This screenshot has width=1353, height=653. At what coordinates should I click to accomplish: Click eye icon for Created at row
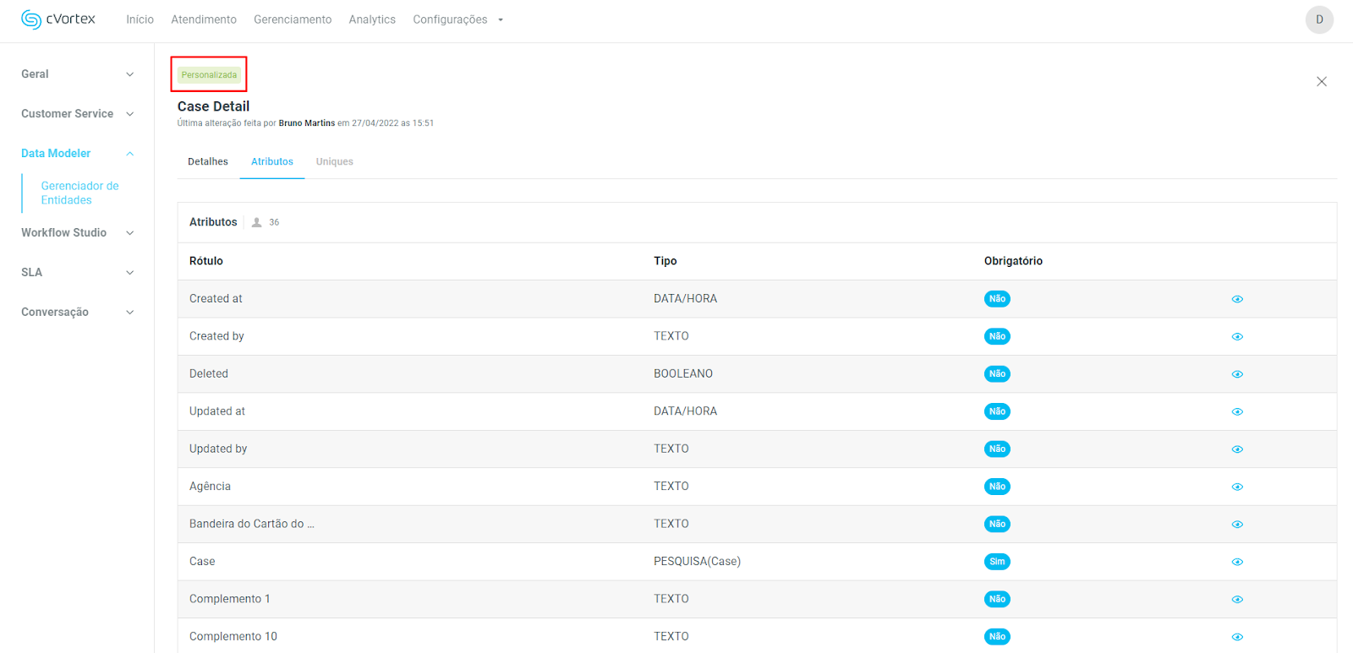click(1236, 299)
